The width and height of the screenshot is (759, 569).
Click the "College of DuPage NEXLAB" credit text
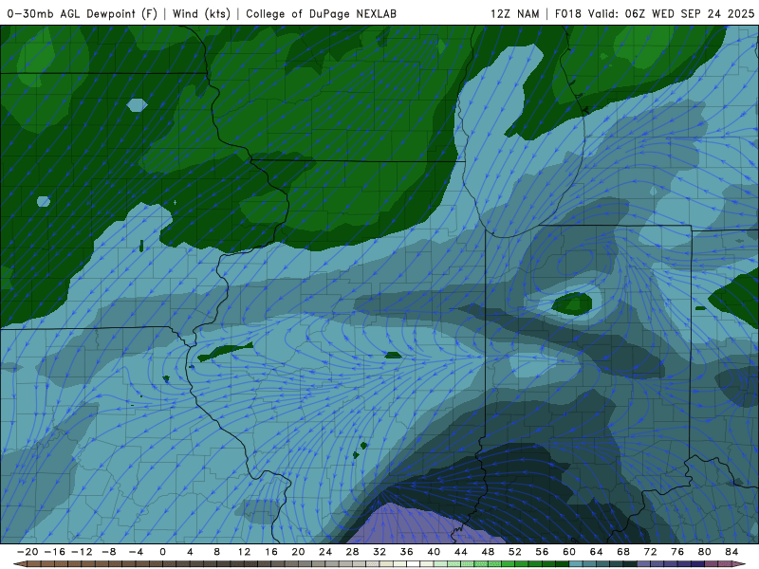coord(321,13)
